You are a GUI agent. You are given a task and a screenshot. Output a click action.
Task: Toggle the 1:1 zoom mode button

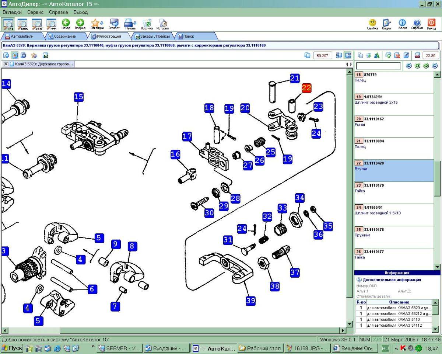(x=8, y=24)
